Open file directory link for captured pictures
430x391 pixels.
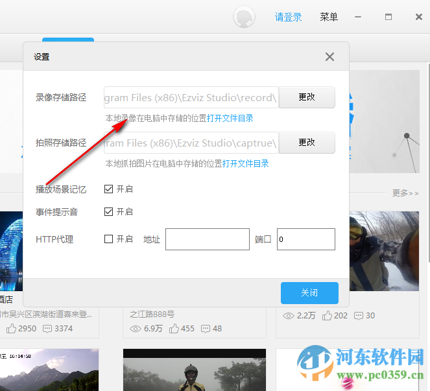[245, 163]
